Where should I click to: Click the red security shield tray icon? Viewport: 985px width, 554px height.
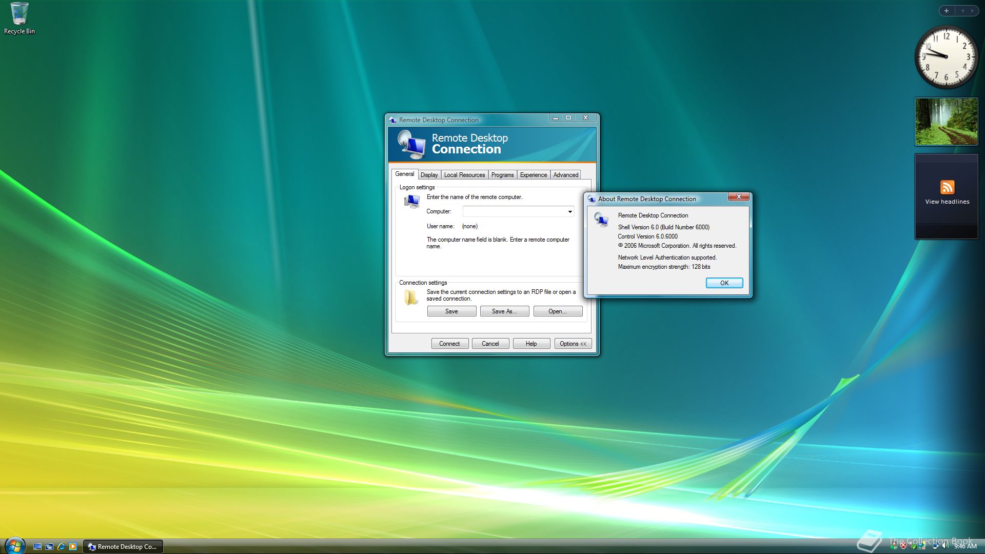[x=903, y=546]
